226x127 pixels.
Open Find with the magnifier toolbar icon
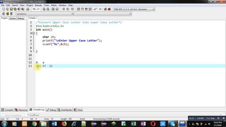[x=44, y=9]
